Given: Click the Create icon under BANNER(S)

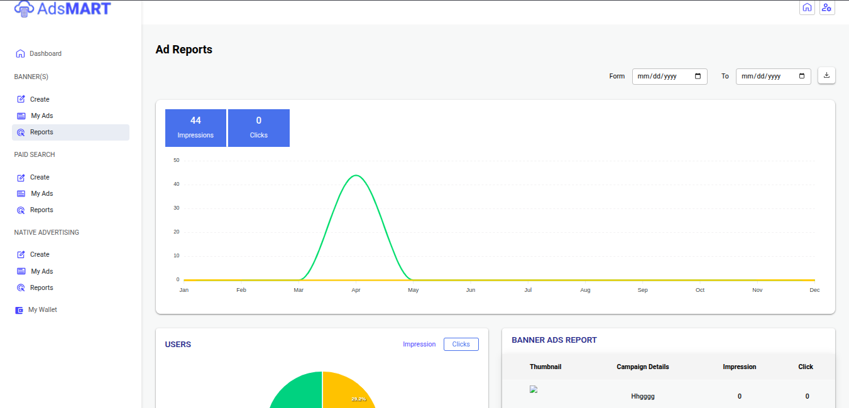Looking at the screenshot, I should (21, 99).
